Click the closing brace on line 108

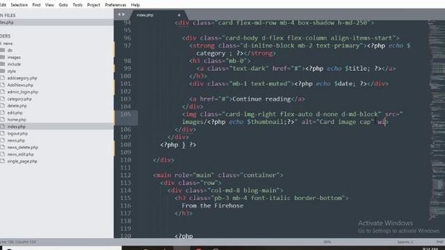184,145
